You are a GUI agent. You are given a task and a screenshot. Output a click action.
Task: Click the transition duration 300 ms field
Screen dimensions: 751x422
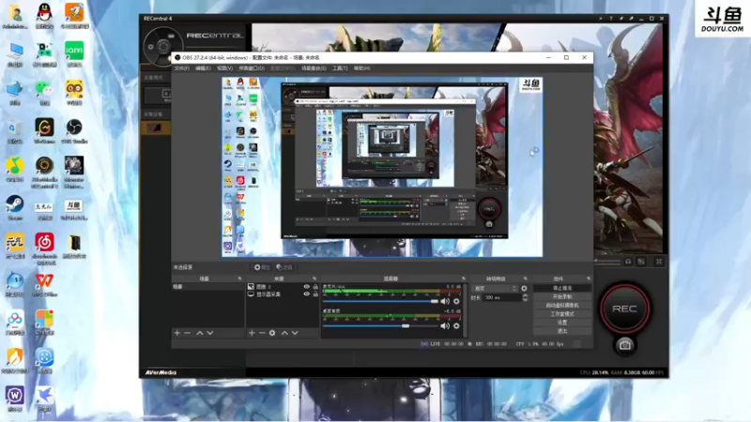point(502,297)
